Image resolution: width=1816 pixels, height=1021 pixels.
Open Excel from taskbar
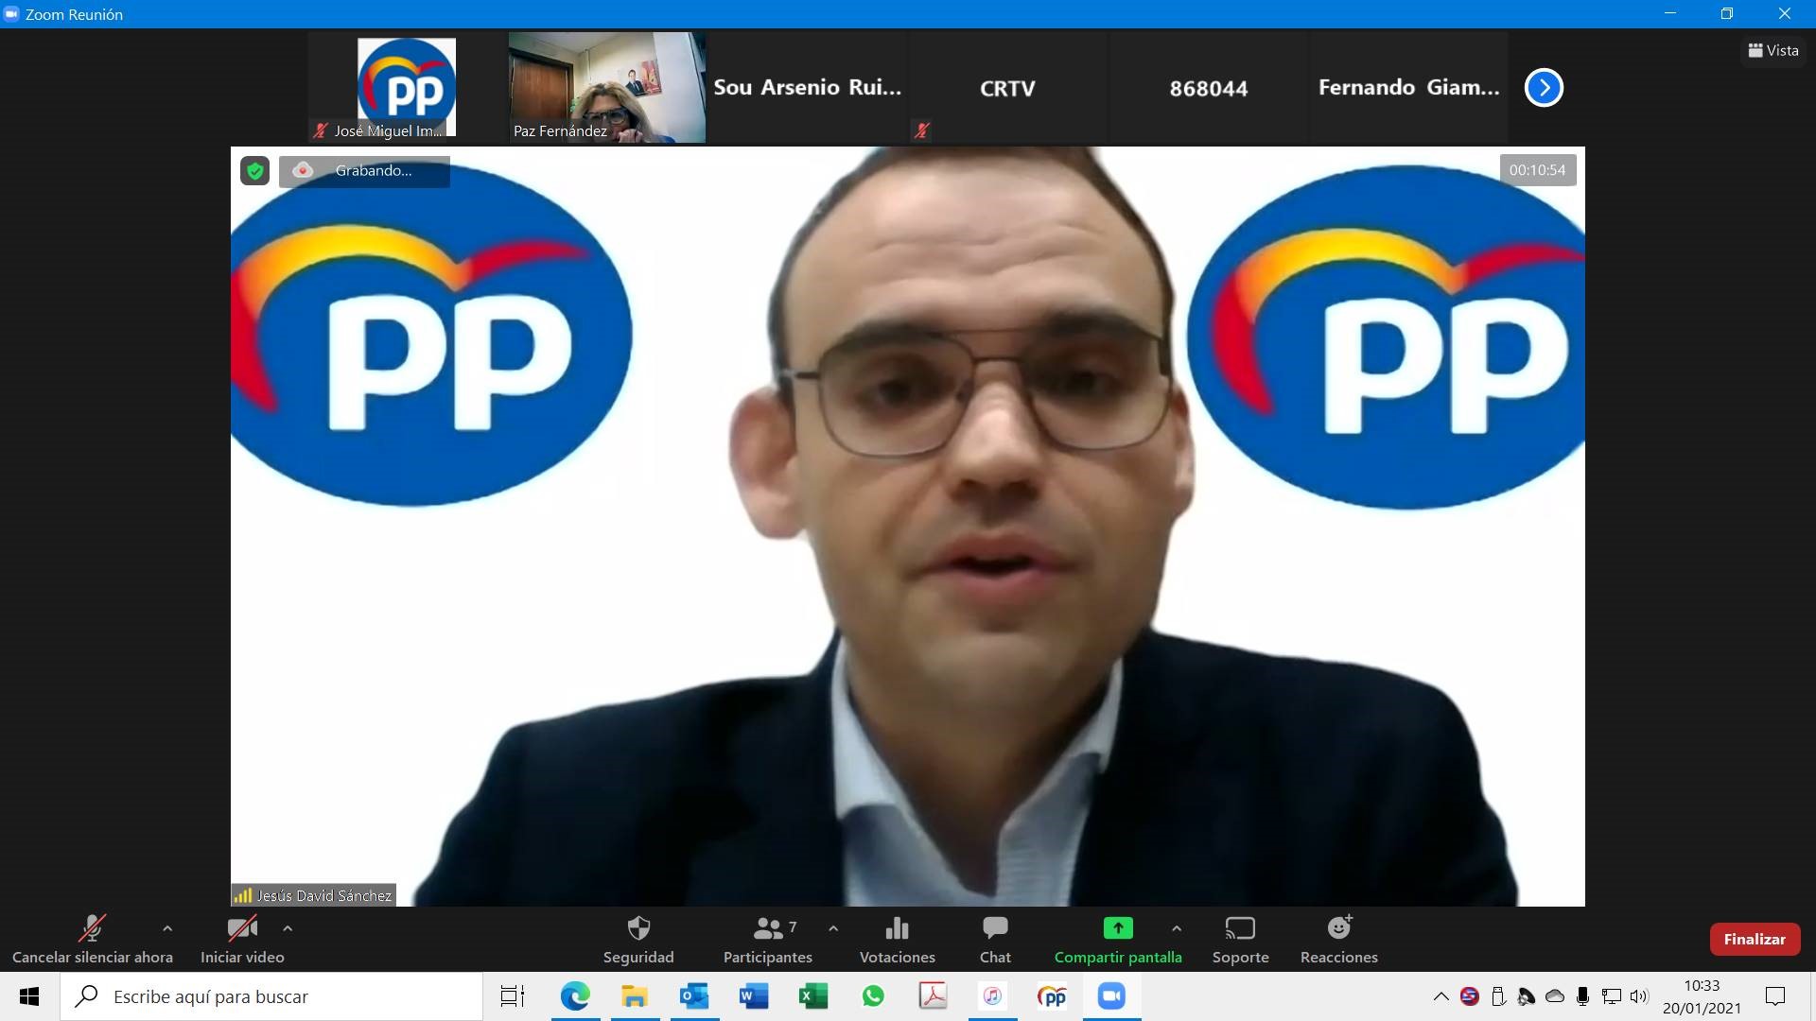coord(813,996)
